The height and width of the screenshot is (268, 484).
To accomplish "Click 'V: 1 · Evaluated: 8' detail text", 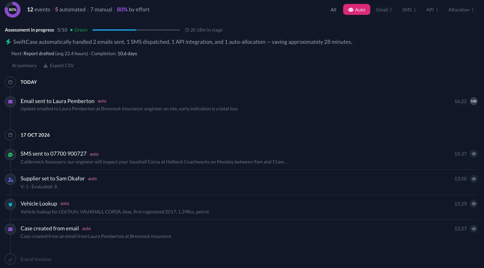I will pos(39,187).
